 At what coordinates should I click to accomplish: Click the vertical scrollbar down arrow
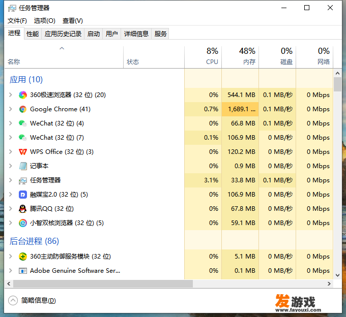pyautogui.click(x=337, y=275)
